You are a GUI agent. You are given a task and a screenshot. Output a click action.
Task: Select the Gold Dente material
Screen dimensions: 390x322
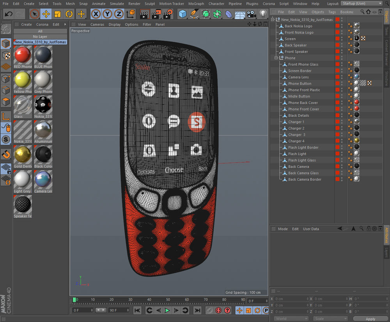(23, 157)
